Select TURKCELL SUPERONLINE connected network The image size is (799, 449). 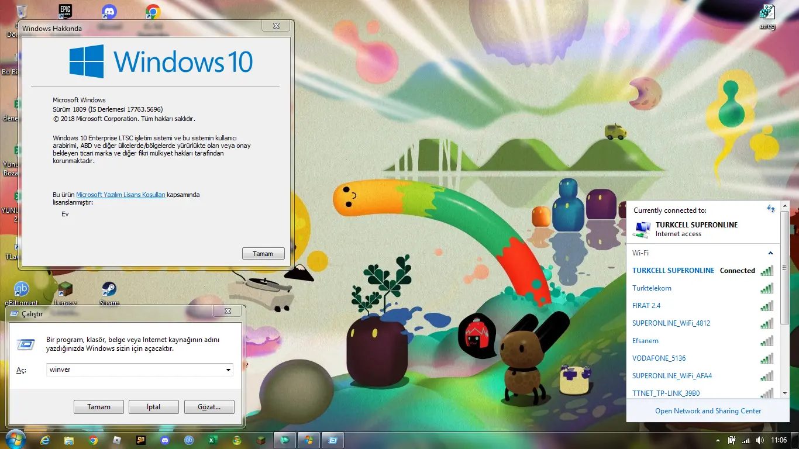[703, 271]
